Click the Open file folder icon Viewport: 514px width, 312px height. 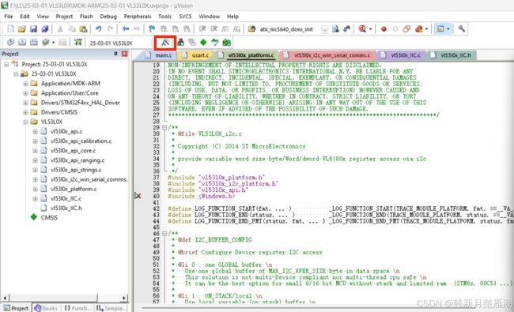(22, 28)
